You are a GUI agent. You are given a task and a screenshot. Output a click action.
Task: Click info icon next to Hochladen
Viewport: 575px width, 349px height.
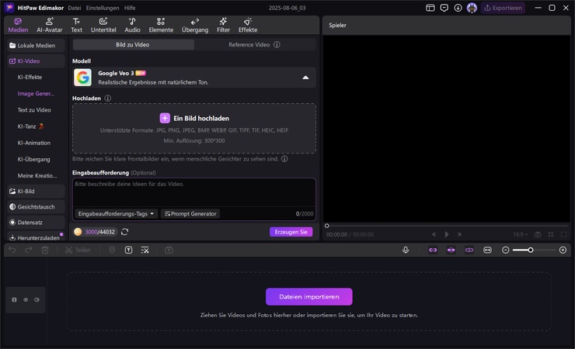[x=108, y=98]
